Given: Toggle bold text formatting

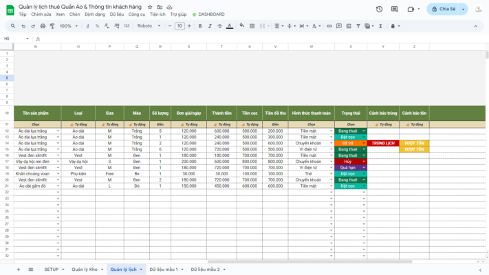Looking at the screenshot, I should pyautogui.click(x=200, y=26).
